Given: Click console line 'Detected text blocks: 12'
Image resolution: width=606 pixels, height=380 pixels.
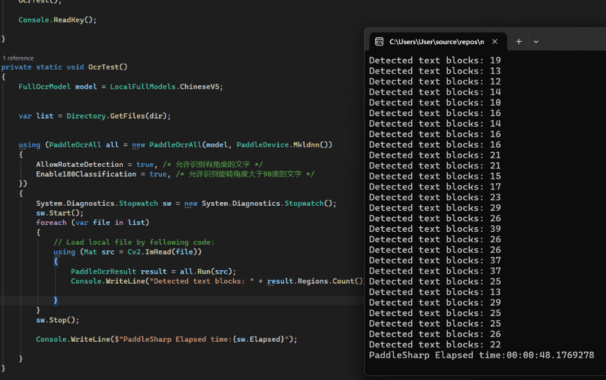Looking at the screenshot, I should pos(435,82).
